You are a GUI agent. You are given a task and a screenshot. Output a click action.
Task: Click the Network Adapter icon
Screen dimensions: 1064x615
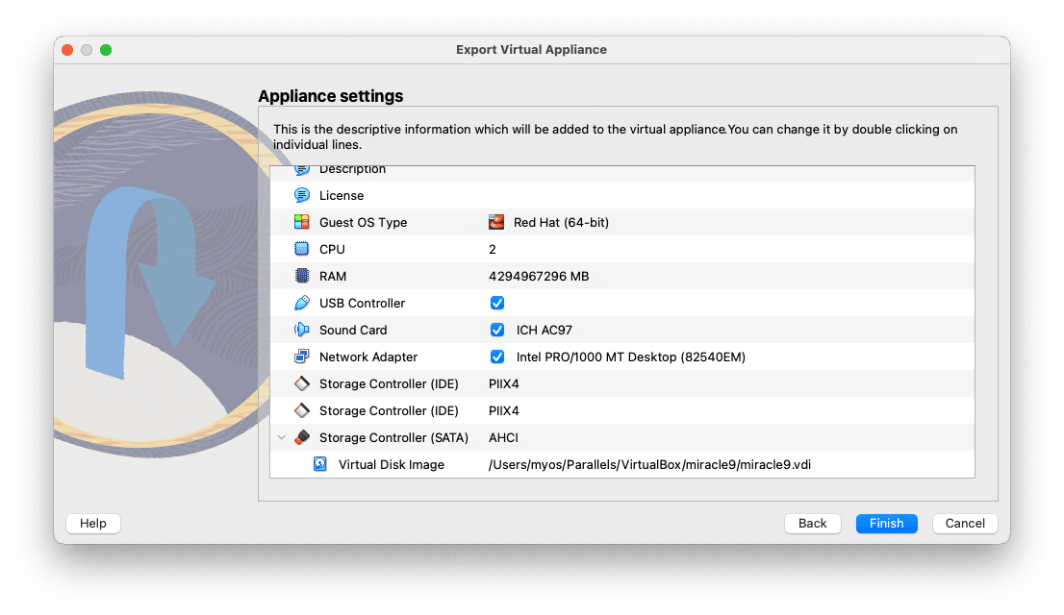pyautogui.click(x=301, y=357)
